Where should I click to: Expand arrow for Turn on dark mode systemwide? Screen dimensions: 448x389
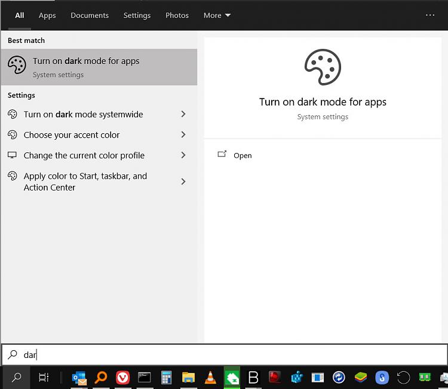183,114
